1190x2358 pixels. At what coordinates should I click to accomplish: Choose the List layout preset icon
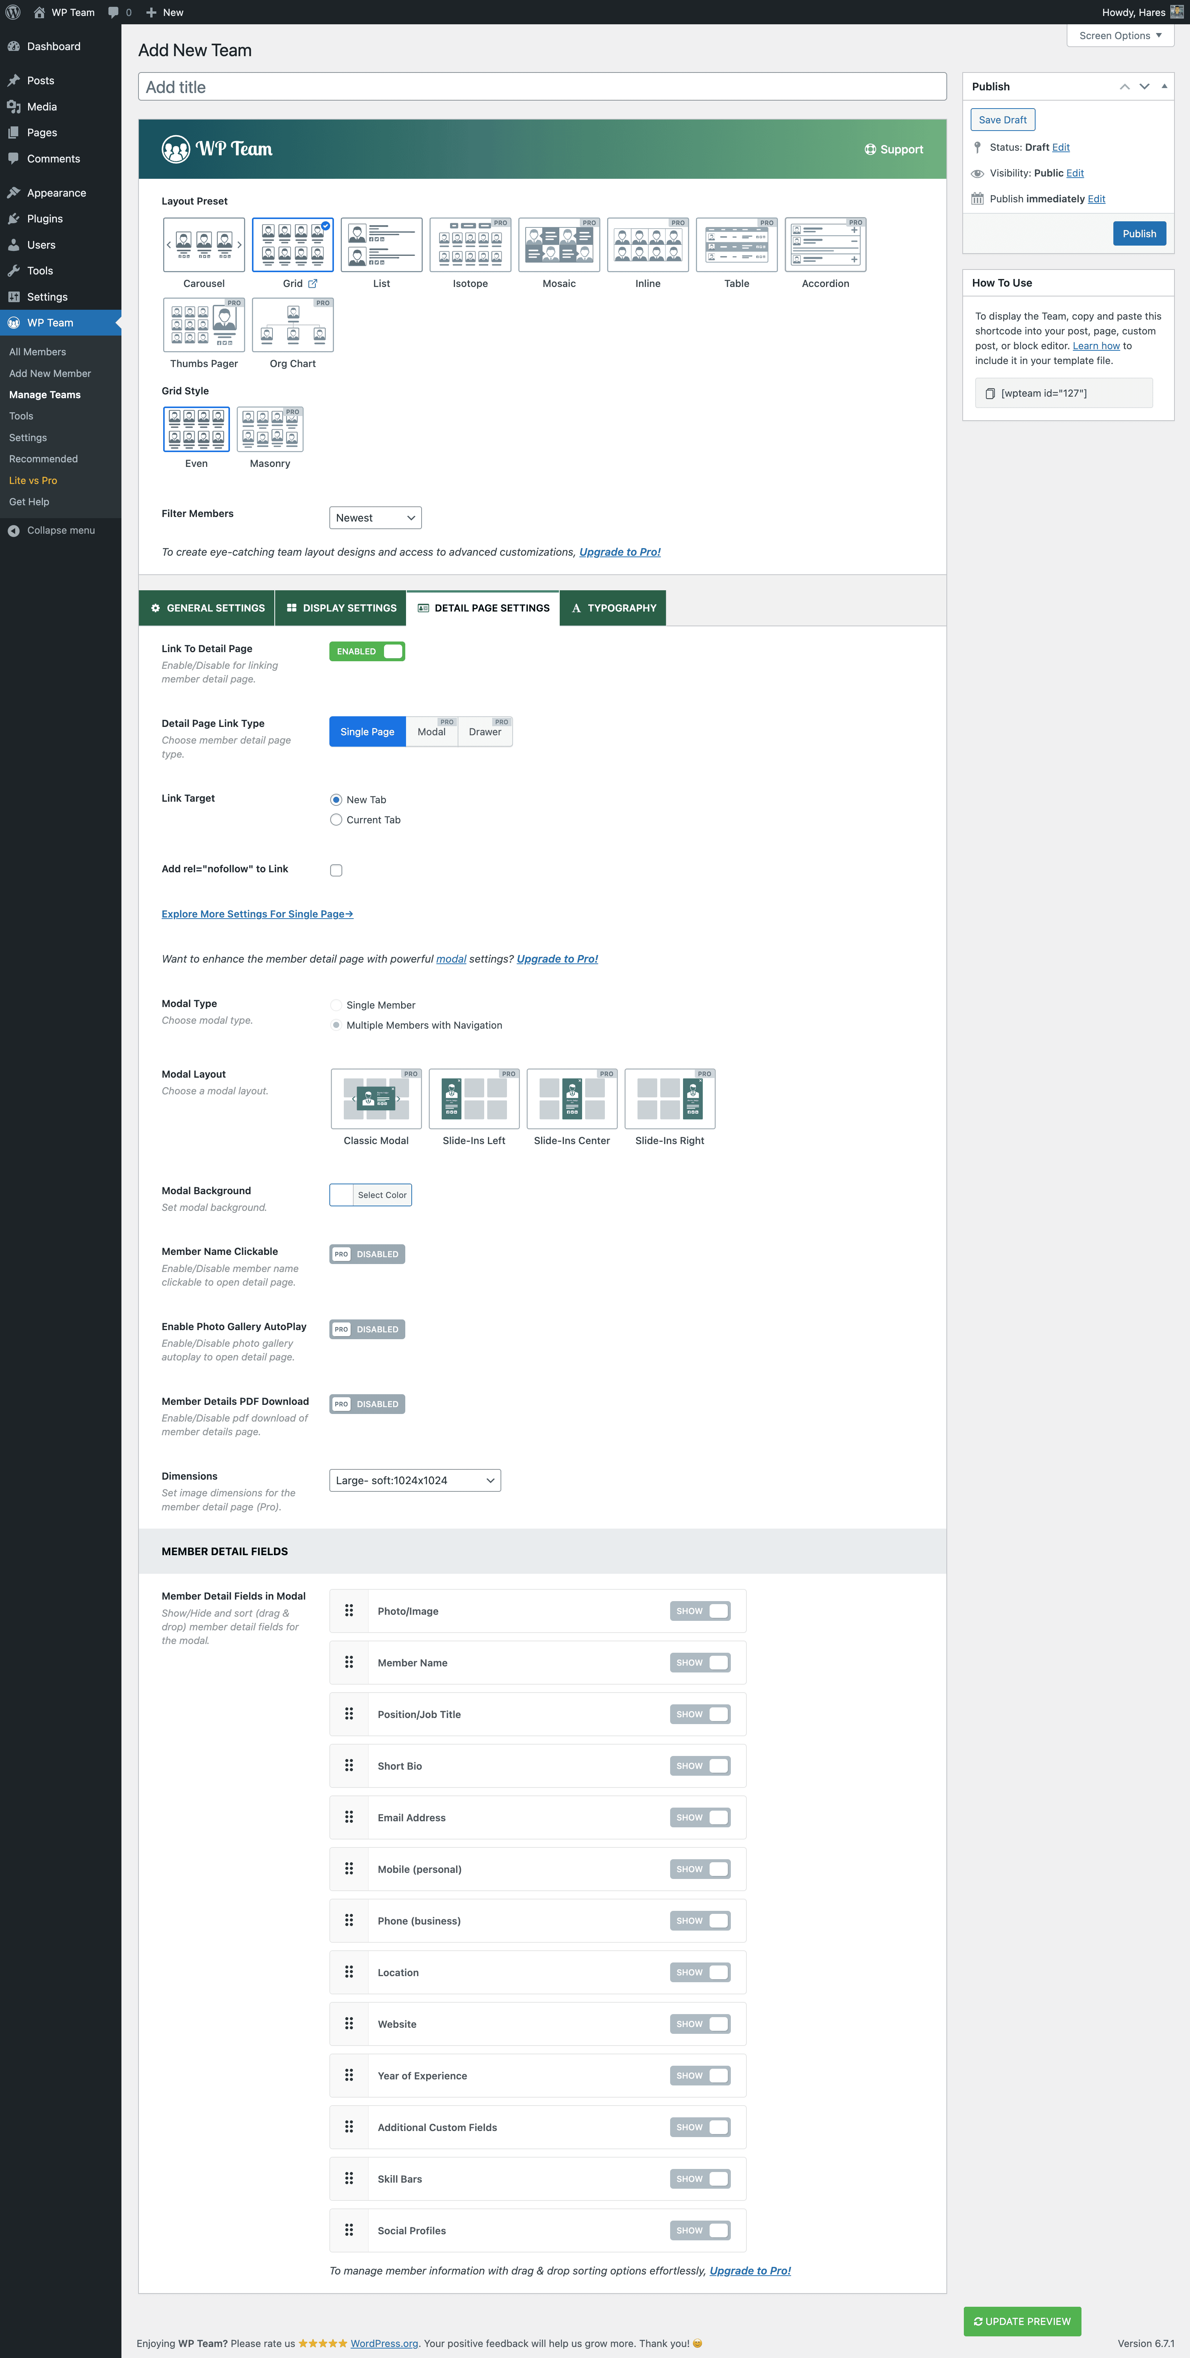pos(381,244)
